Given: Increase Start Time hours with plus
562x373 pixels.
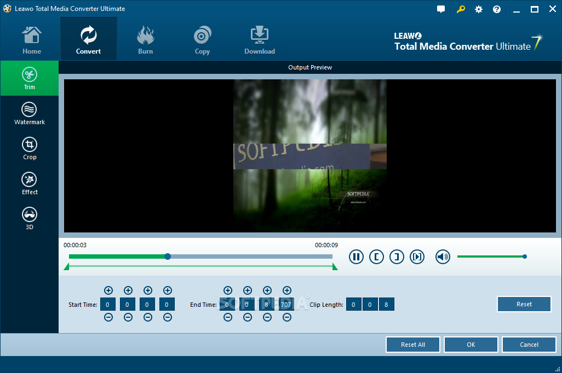Looking at the screenshot, I should pos(108,290).
